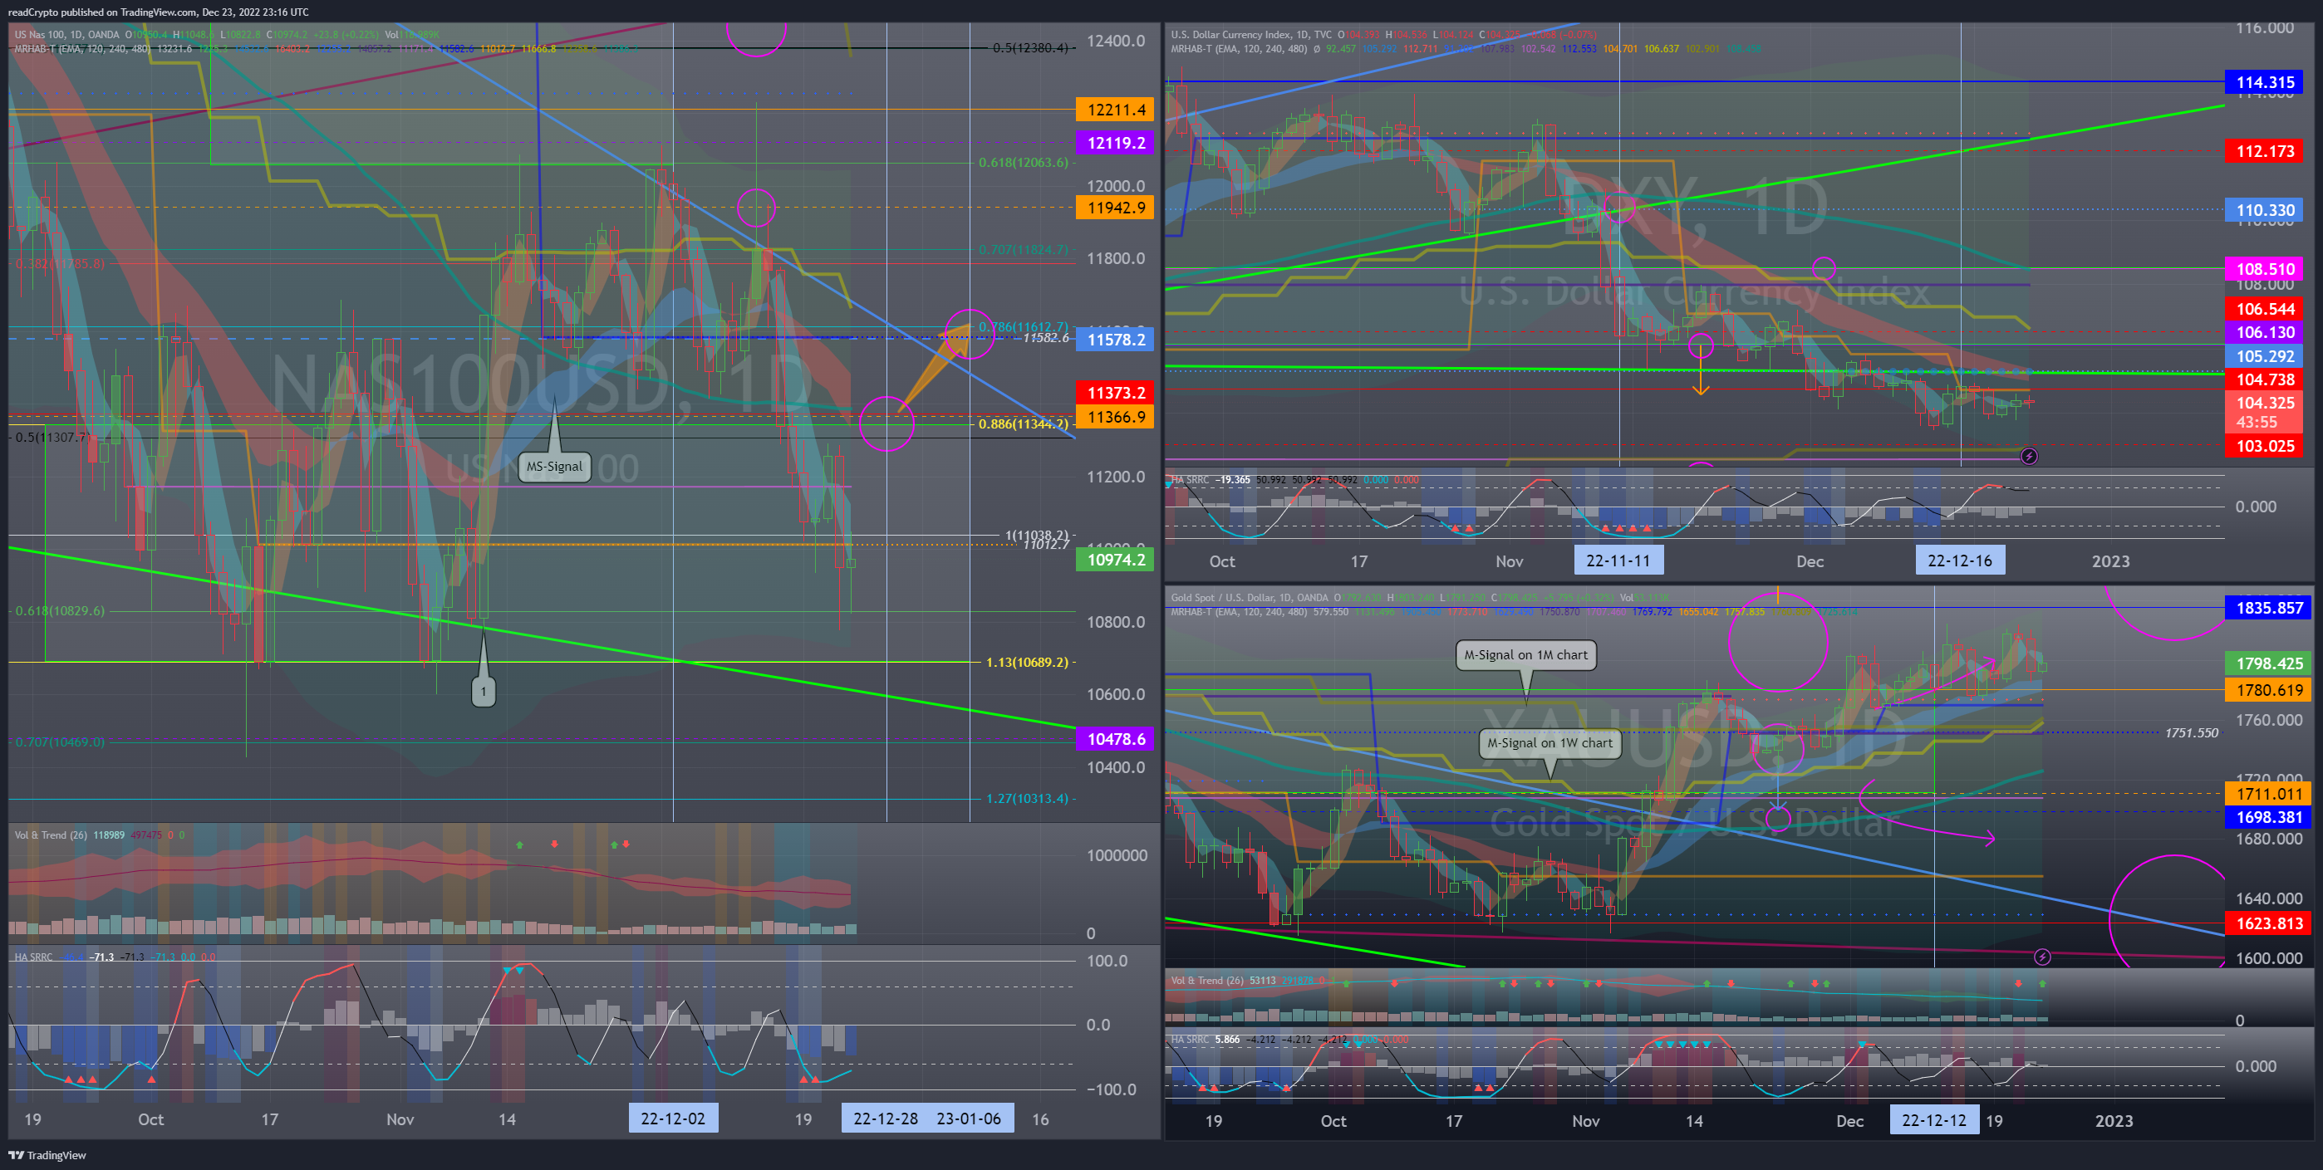Click the TradingView logo at bottom left

(x=47, y=1155)
